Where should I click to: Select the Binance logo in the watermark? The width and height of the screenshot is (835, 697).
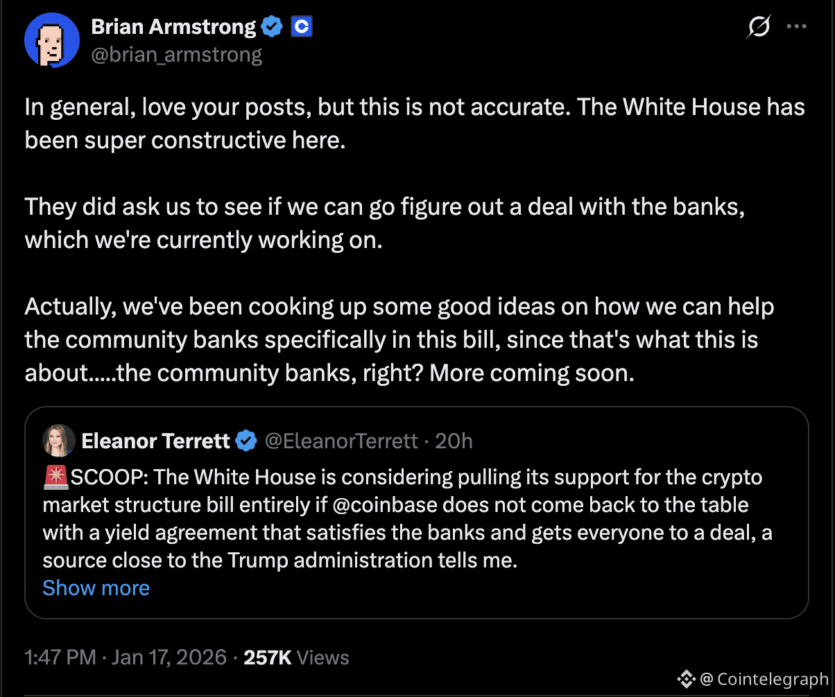tap(687, 679)
